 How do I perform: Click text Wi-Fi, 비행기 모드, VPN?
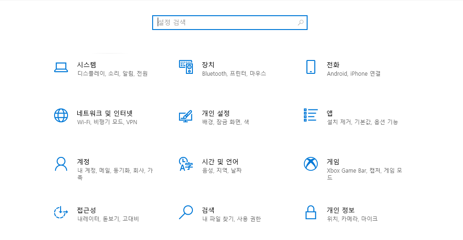point(107,122)
